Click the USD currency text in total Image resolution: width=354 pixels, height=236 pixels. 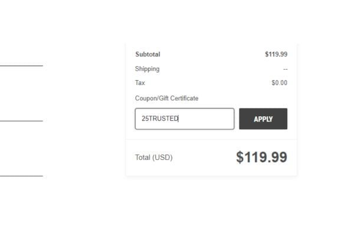[x=162, y=158]
